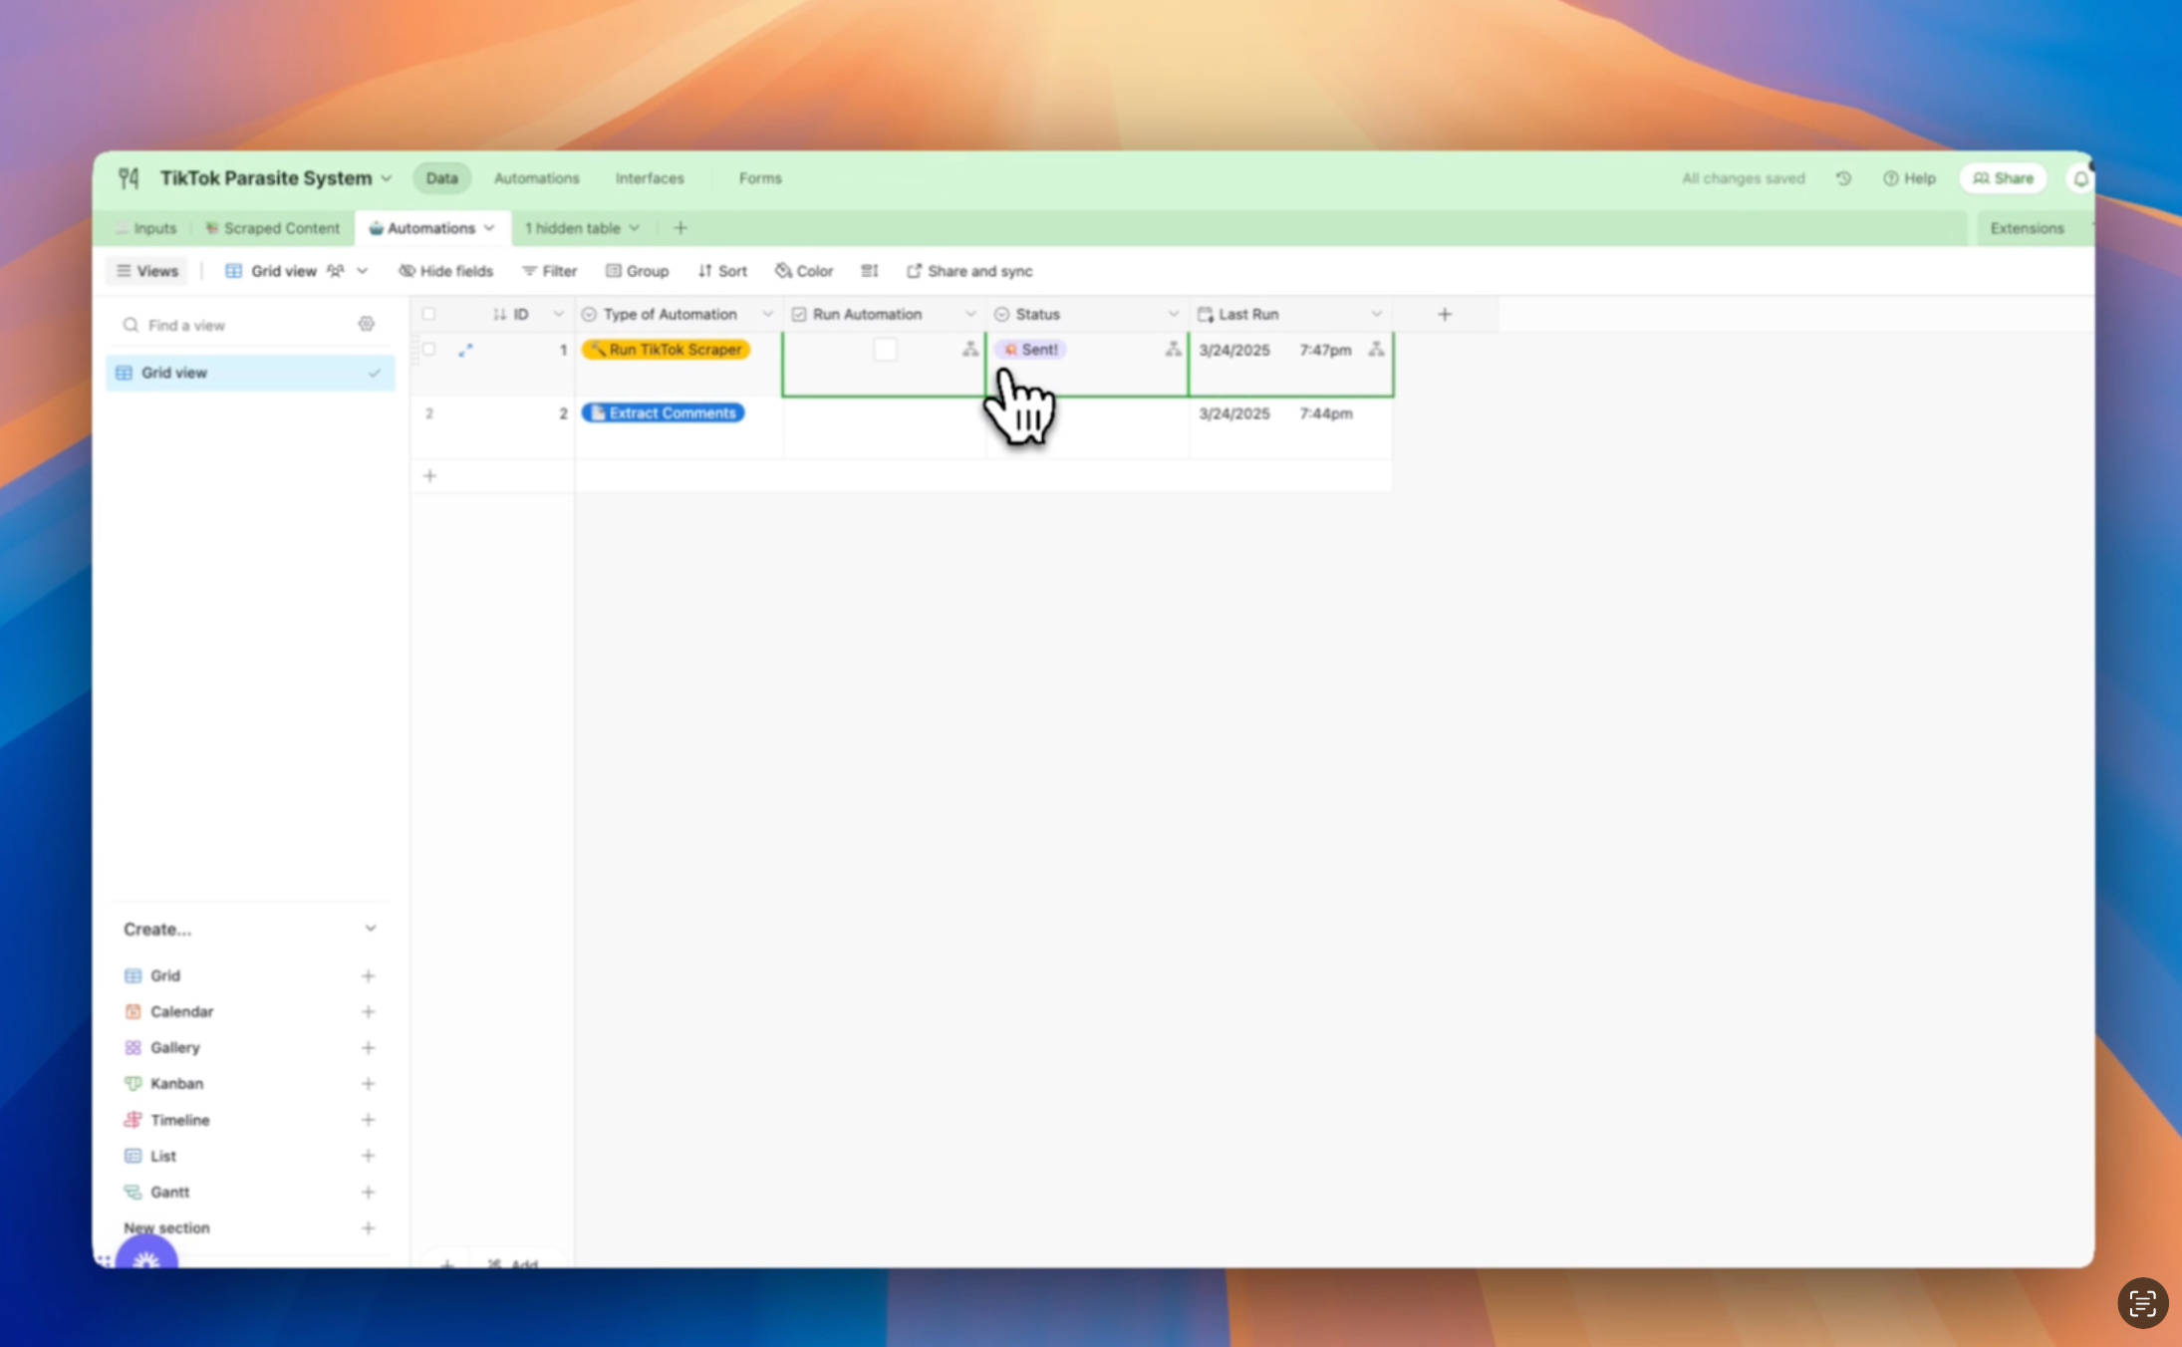
Task: Open view settings gear in sidebar
Action: (x=367, y=325)
